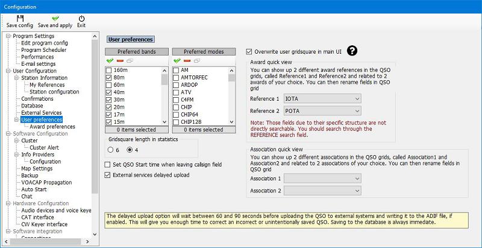Open the Association 2 dropdown
482x248 pixels.
[322, 191]
